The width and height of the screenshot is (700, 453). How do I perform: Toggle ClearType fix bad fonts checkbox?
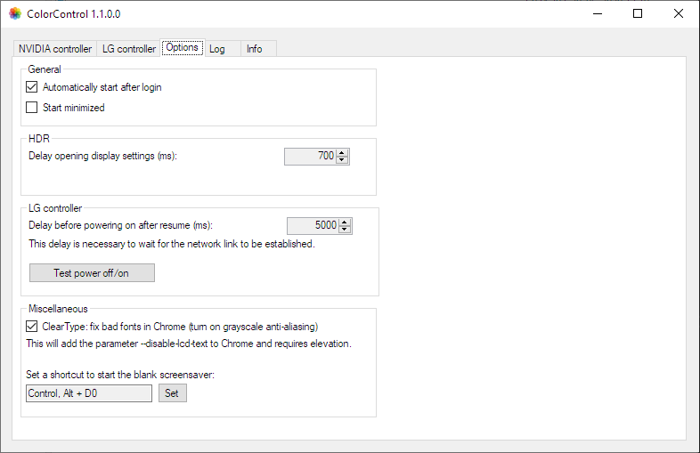[x=32, y=327]
